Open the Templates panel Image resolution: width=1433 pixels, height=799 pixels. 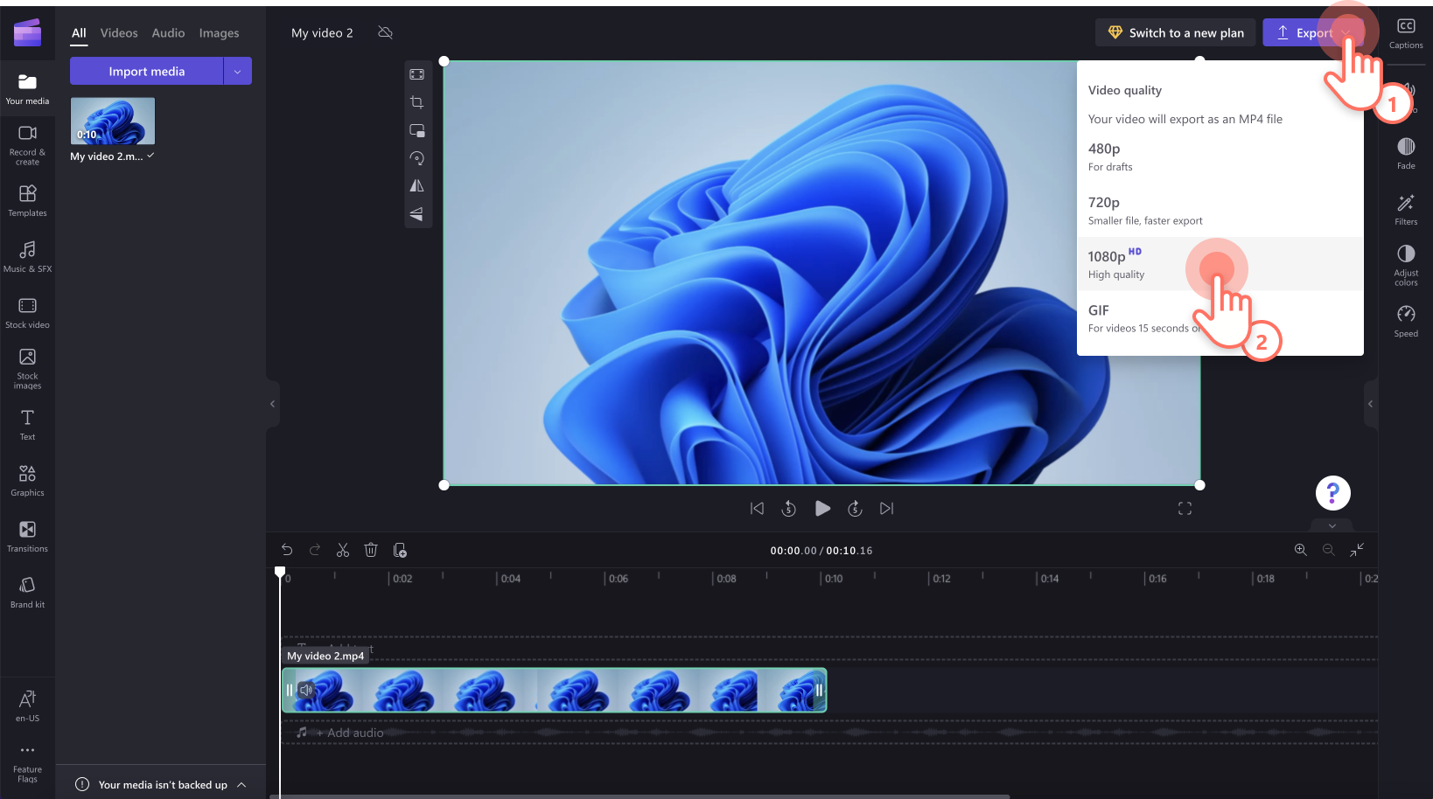click(x=27, y=200)
